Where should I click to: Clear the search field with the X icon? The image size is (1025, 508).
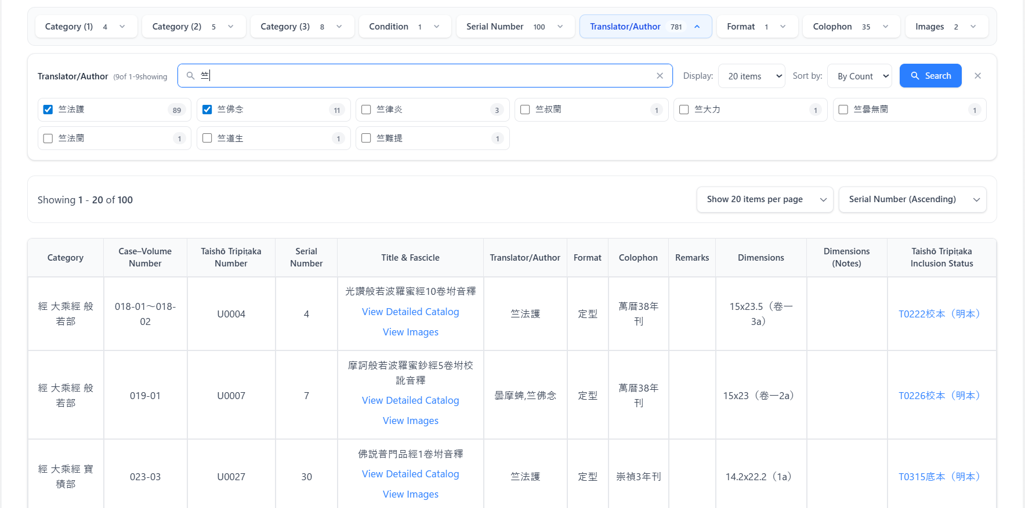660,76
